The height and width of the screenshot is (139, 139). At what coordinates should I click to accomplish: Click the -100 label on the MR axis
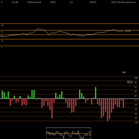pyautogui.click(x=136, y=123)
